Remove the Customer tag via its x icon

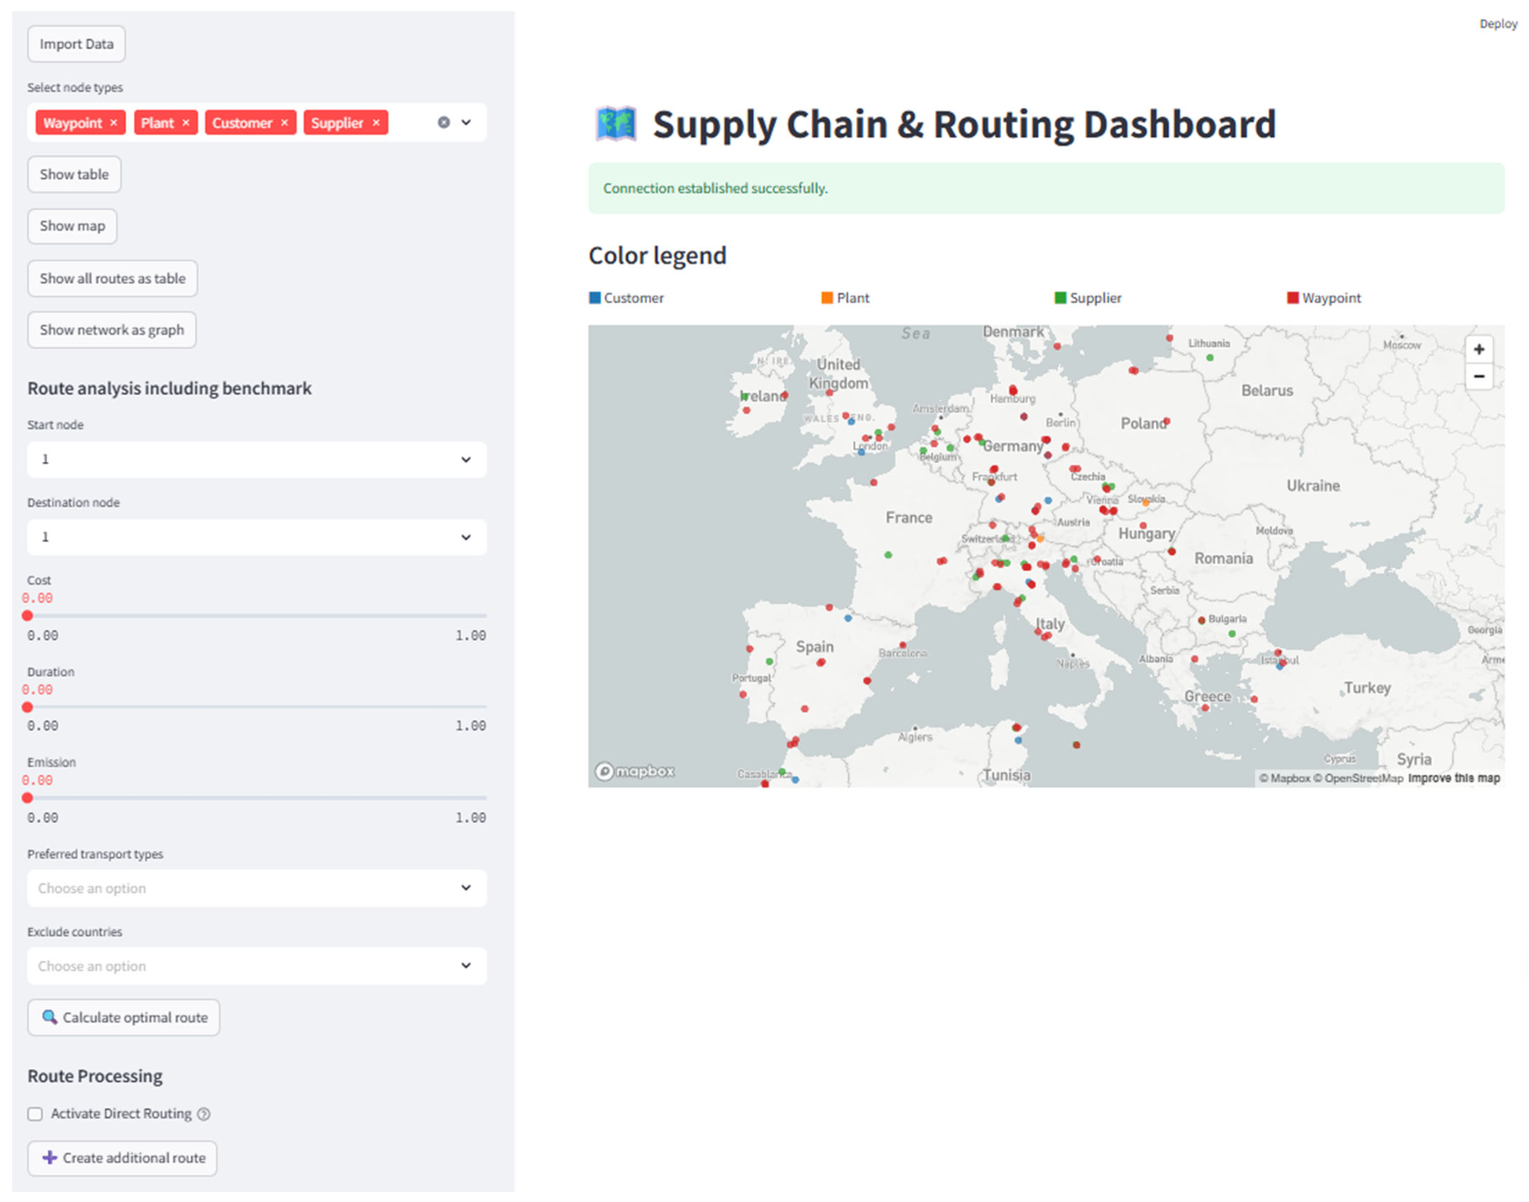284,122
